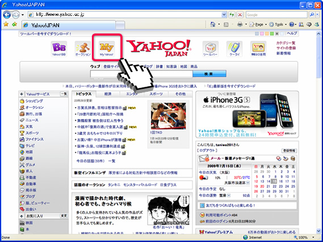
Task: Choose the green page color swatch
Action: 272,33
